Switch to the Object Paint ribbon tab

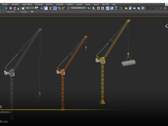(x=11, y=12)
